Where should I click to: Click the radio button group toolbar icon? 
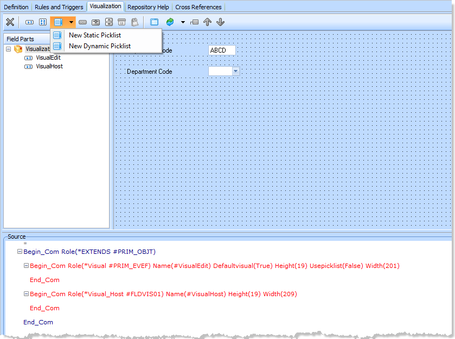click(x=43, y=22)
